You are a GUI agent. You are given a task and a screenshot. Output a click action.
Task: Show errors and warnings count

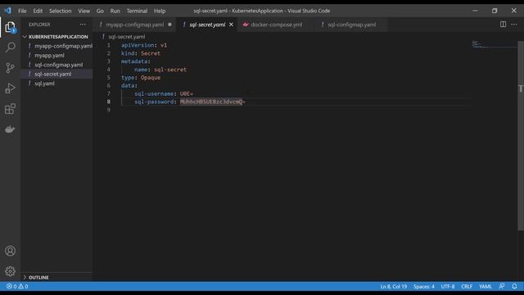[17, 286]
